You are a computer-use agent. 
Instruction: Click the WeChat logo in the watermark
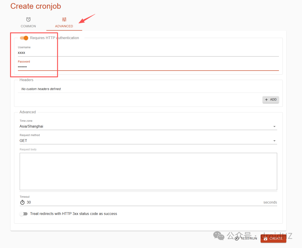pyautogui.click(x=219, y=236)
